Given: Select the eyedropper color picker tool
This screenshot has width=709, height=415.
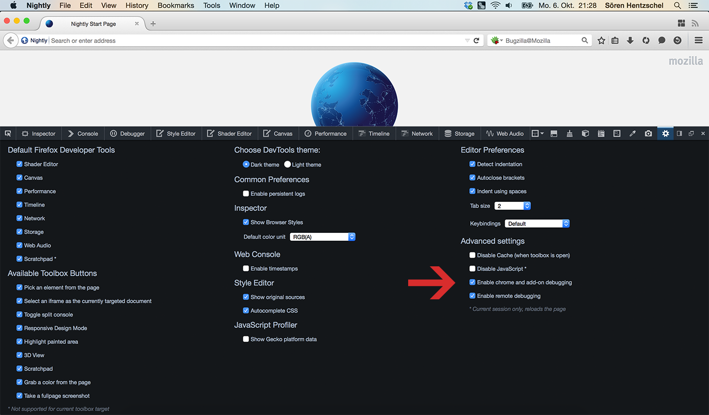Looking at the screenshot, I should click(x=633, y=133).
